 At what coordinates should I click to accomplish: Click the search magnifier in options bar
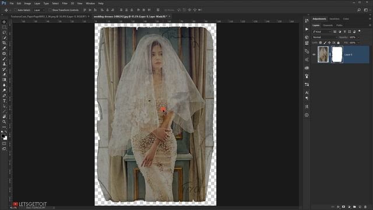pyautogui.click(x=359, y=10)
